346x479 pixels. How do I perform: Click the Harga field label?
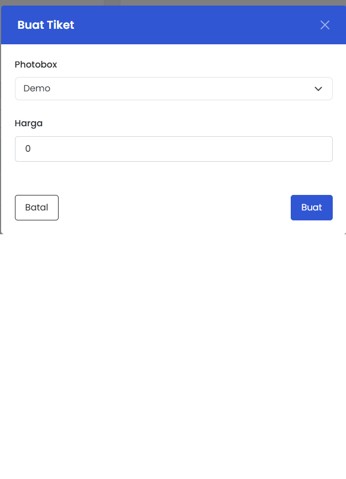[x=29, y=123]
